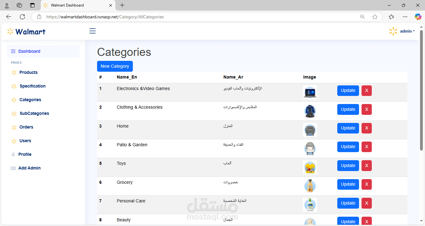
Task: Update the Home category
Action: tap(348, 128)
